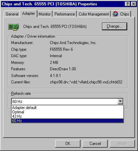Screen dimensions: 138x151
Task: Go to the Performance tab
Action: click(x=65, y=14)
